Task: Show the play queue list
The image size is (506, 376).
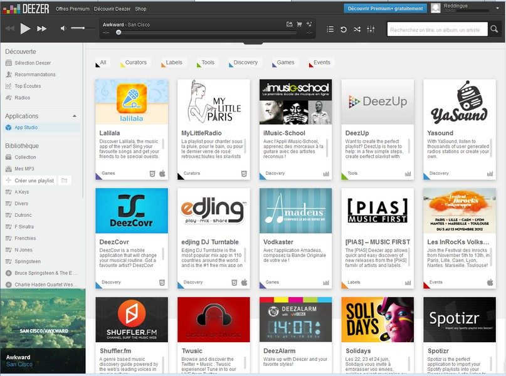Action: pos(330,29)
